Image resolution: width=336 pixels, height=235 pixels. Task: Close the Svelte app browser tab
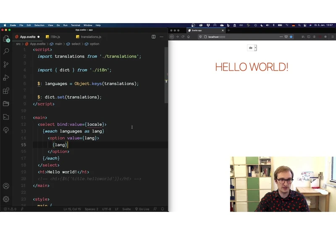223,30
